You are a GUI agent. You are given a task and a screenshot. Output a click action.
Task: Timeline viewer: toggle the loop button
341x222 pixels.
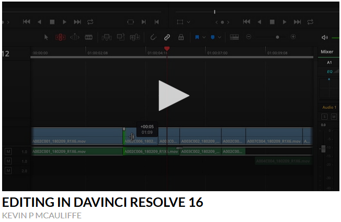(x=310, y=22)
